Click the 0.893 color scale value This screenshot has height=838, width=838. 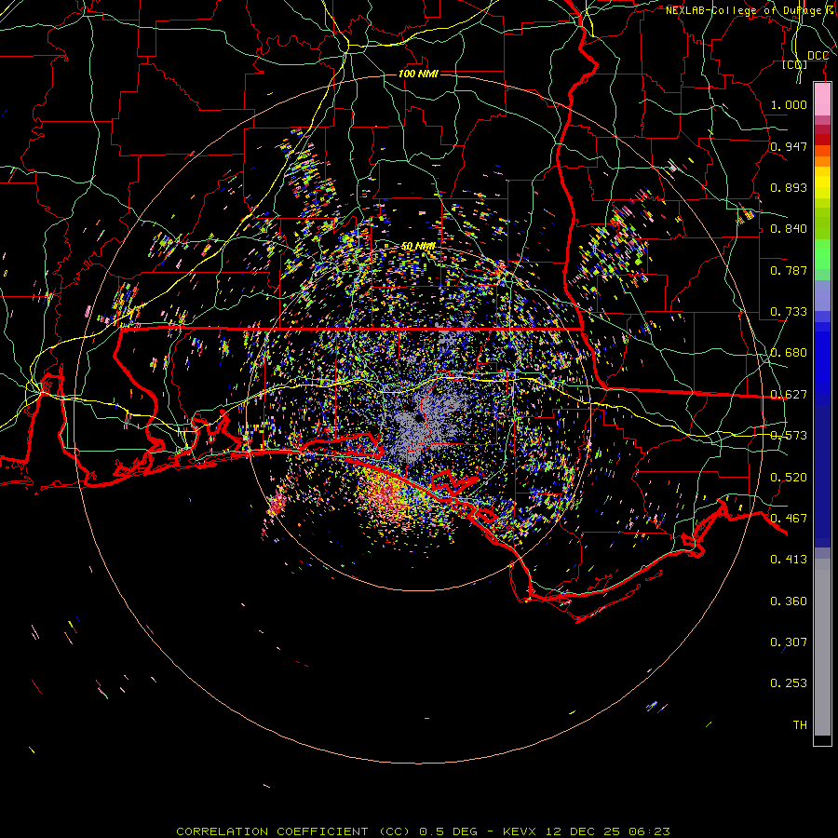(x=789, y=187)
